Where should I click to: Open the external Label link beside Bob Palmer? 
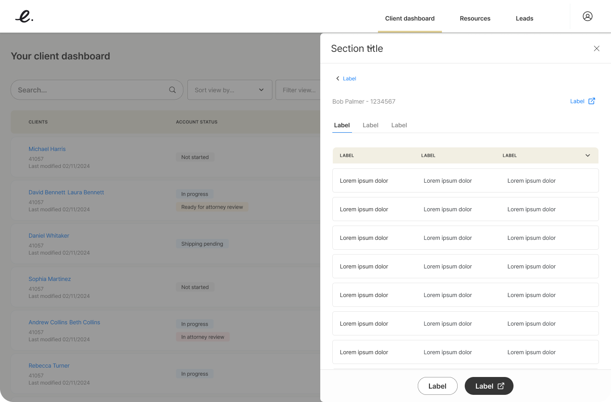click(582, 101)
